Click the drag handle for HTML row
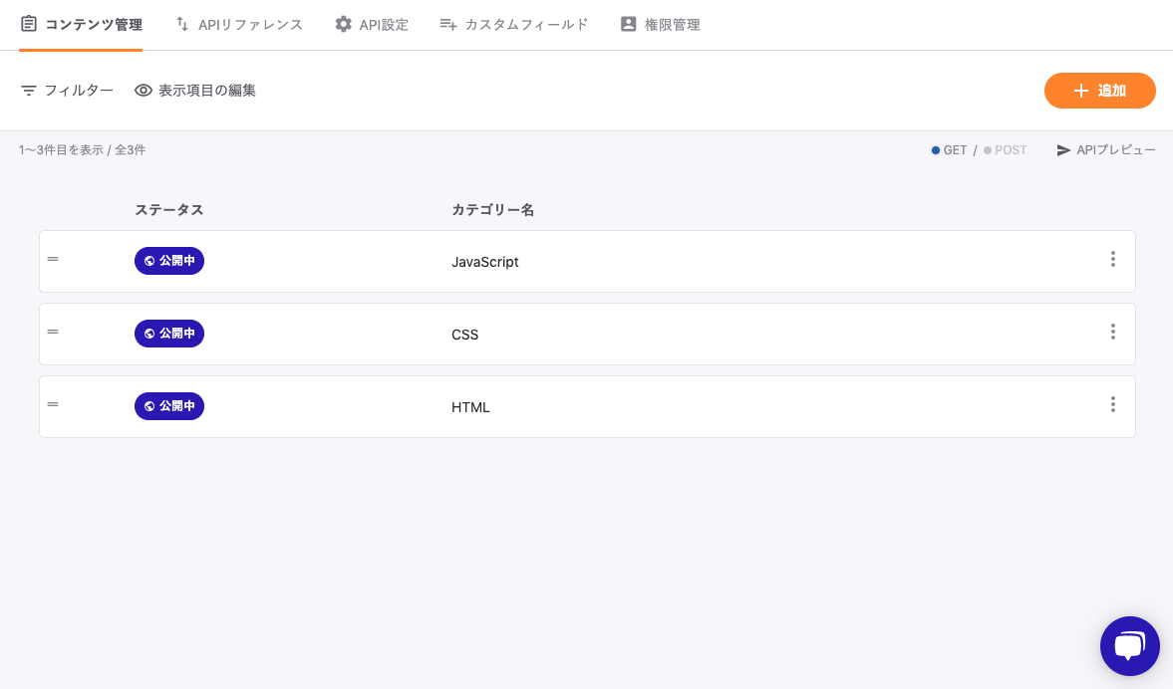Screen dimensions: 1173x689 click(53, 404)
